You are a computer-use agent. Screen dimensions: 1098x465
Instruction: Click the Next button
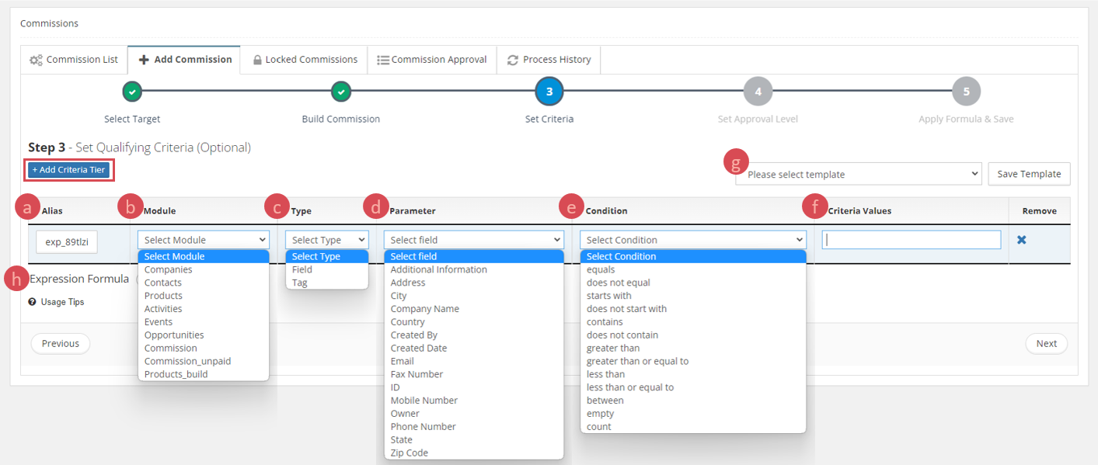tap(1046, 344)
